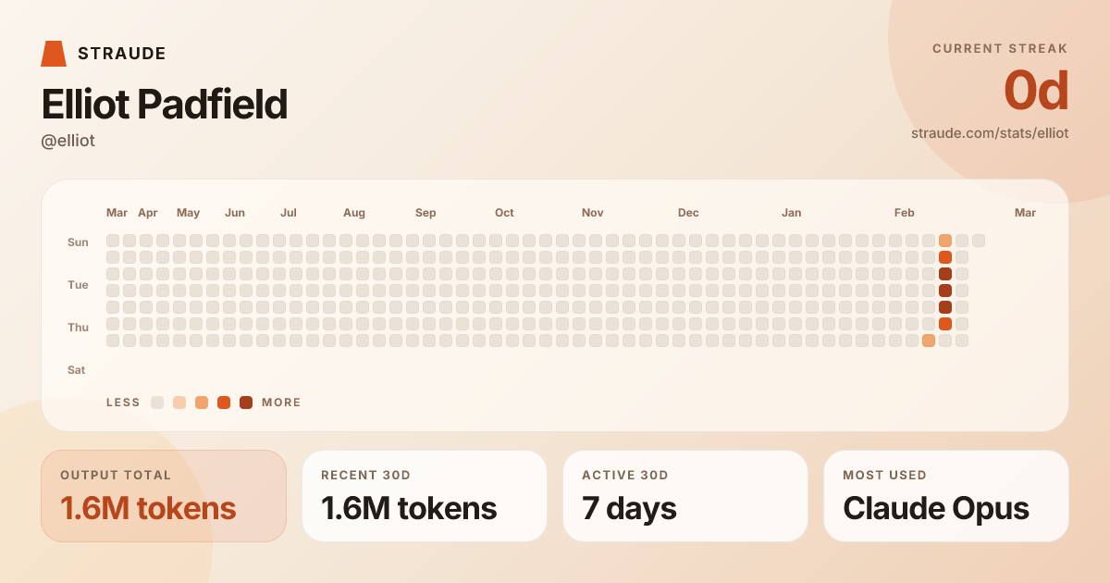Click the Elliot Padfield profile name
Image resolution: width=1110 pixels, height=583 pixels.
165,105
